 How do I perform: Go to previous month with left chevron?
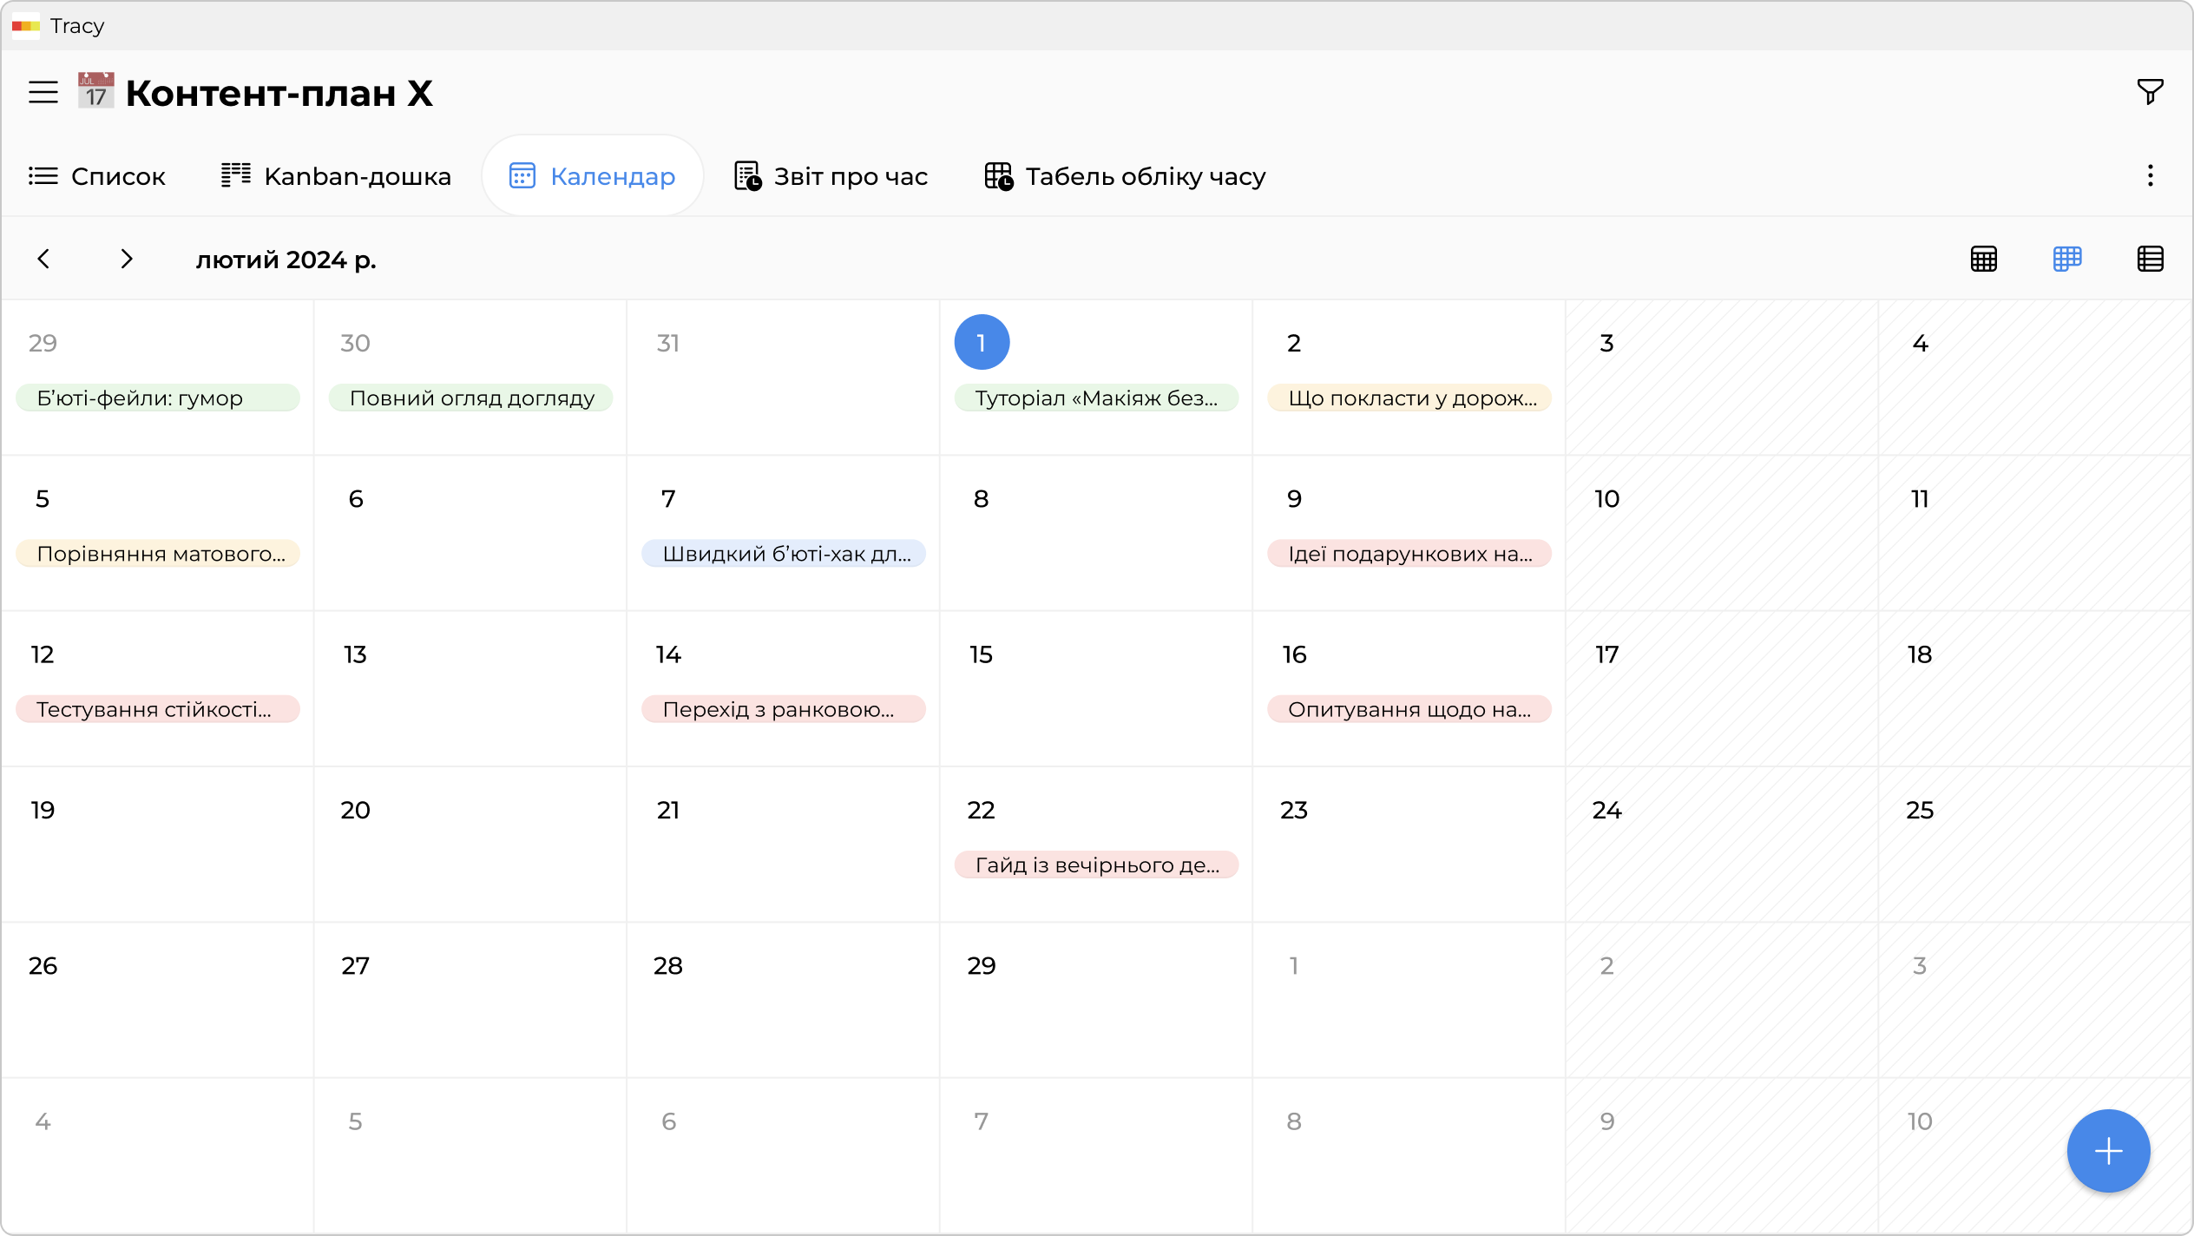[x=43, y=259]
